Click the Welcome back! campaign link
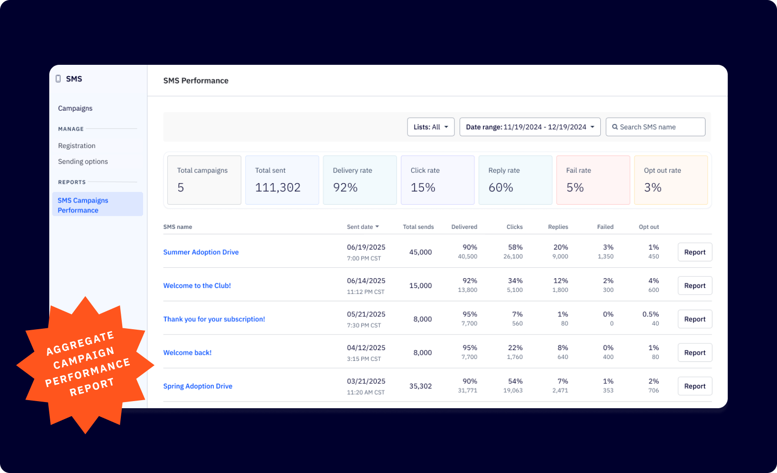 188,353
